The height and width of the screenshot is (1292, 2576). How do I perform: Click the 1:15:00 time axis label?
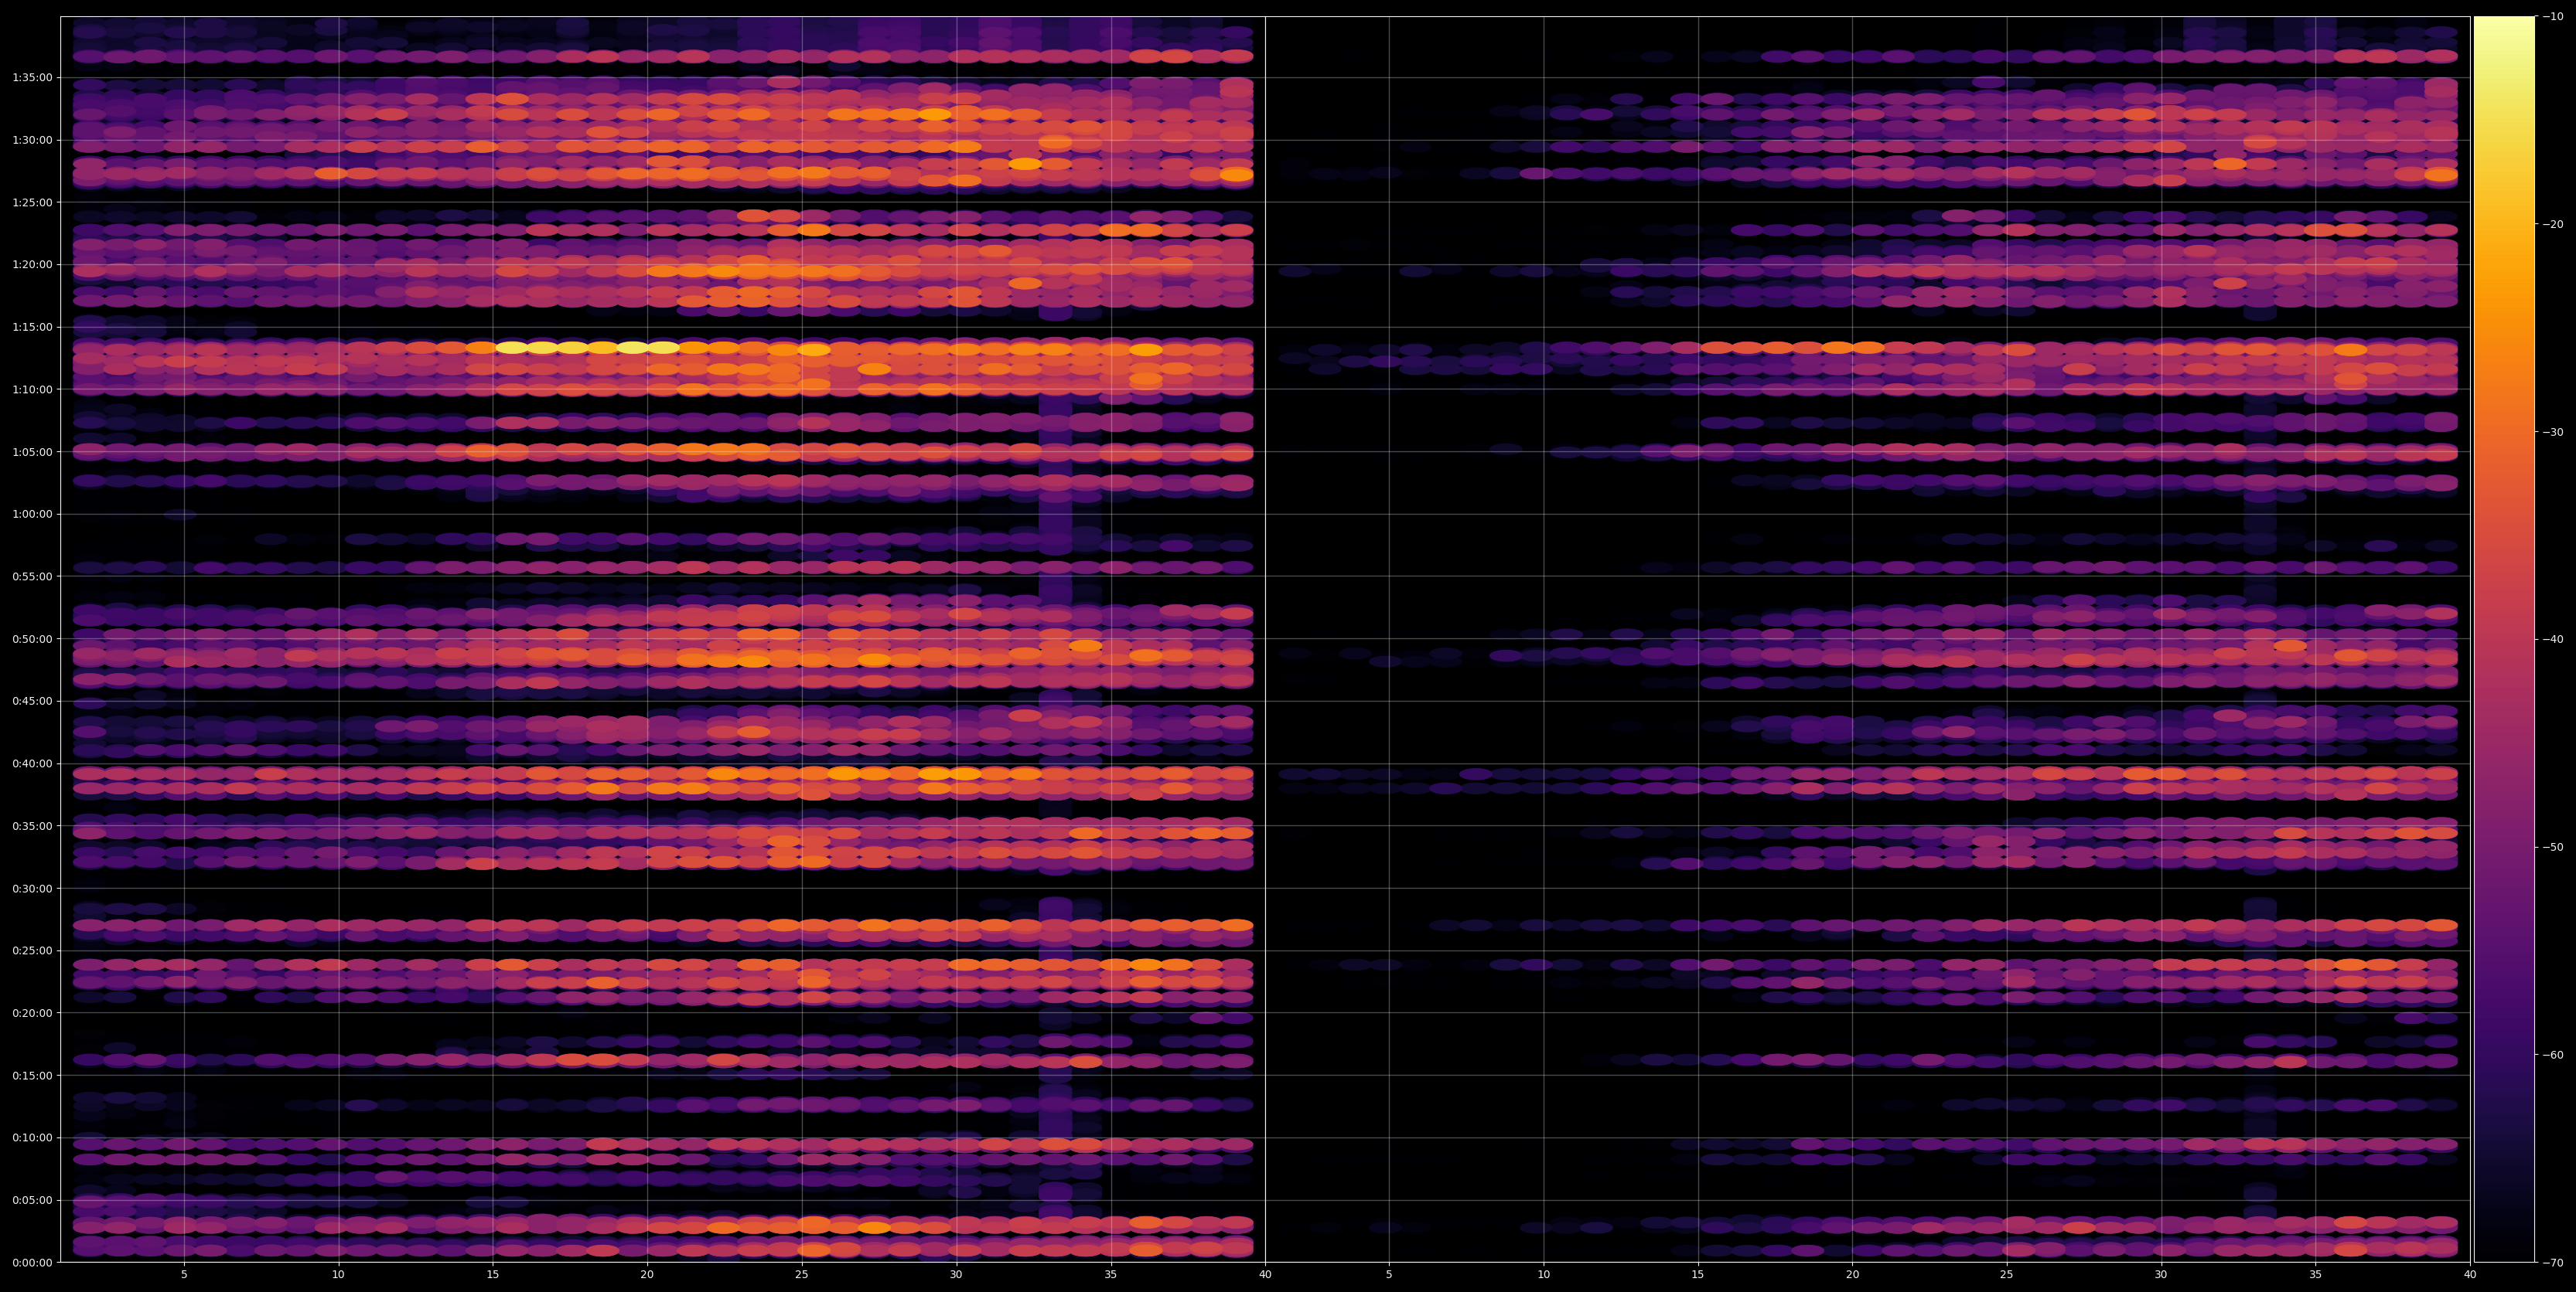[x=32, y=327]
